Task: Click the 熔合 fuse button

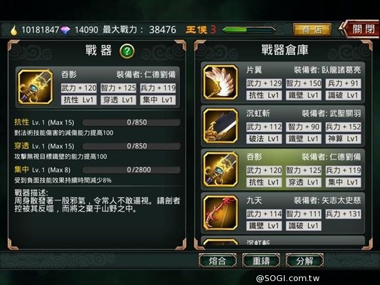Action: (217, 261)
